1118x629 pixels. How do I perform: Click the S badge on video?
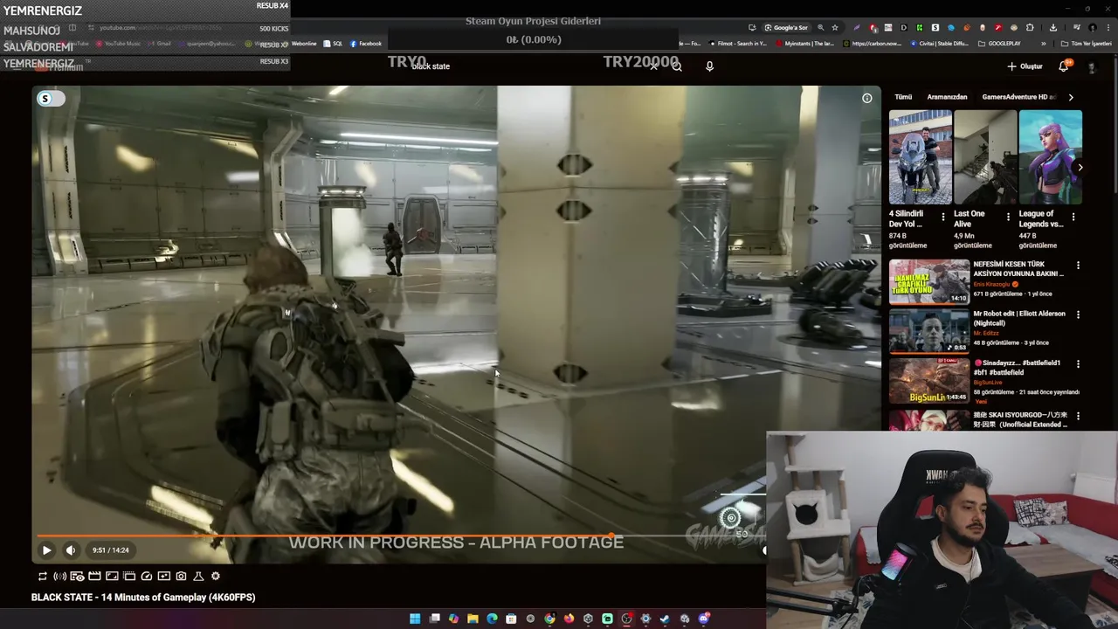tap(45, 99)
